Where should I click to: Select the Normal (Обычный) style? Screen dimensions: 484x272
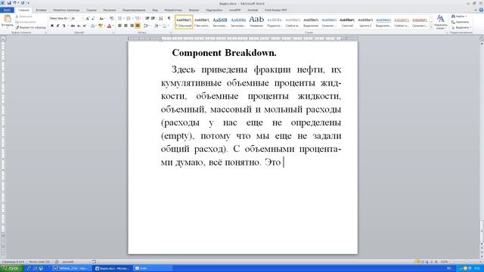point(184,22)
